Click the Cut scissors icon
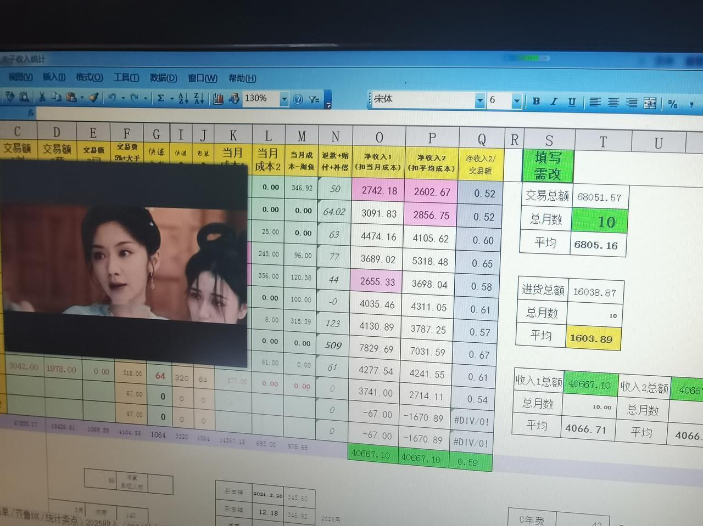Viewport: 703px width, 526px height. point(42,97)
